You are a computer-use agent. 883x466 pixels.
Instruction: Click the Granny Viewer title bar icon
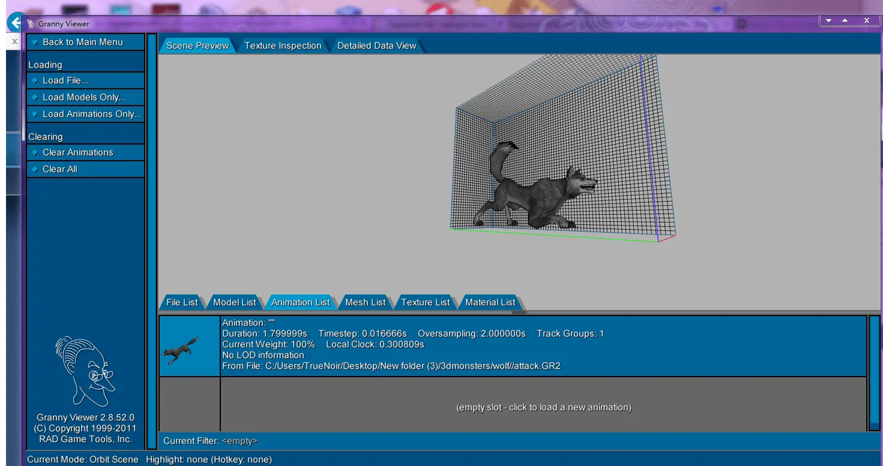(31, 24)
